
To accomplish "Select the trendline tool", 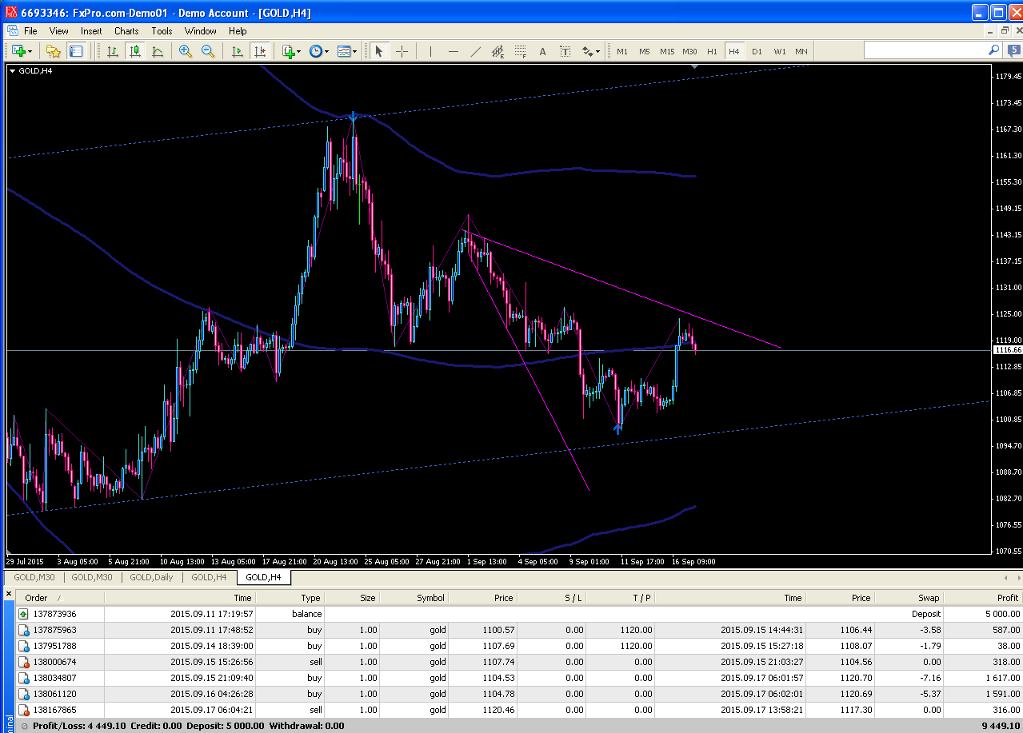I will (475, 51).
